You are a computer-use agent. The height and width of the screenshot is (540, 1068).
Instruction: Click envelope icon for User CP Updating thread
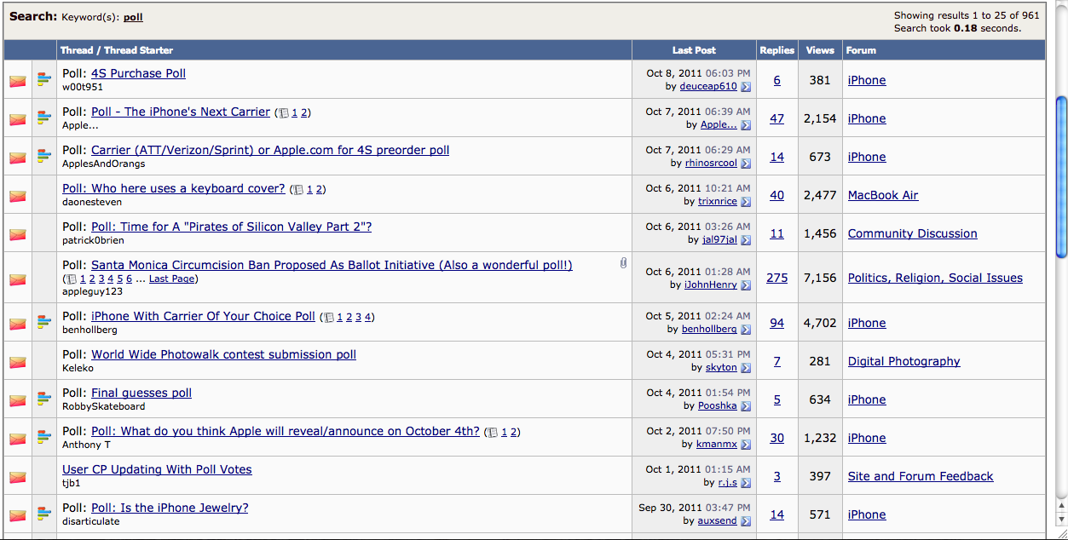17,478
